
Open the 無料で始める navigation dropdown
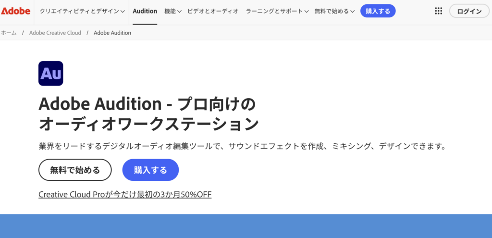pyautogui.click(x=334, y=11)
